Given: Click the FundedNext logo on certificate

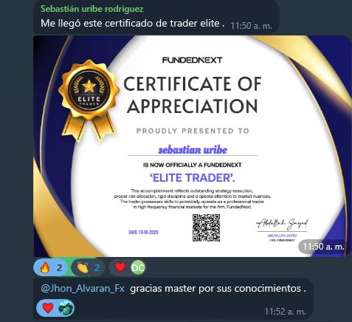Looking at the screenshot, I should [x=193, y=60].
